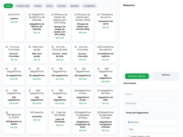Add Salgadinhos Congelados de festa
Screen dimensions: 183x137
click(x=83, y=121)
